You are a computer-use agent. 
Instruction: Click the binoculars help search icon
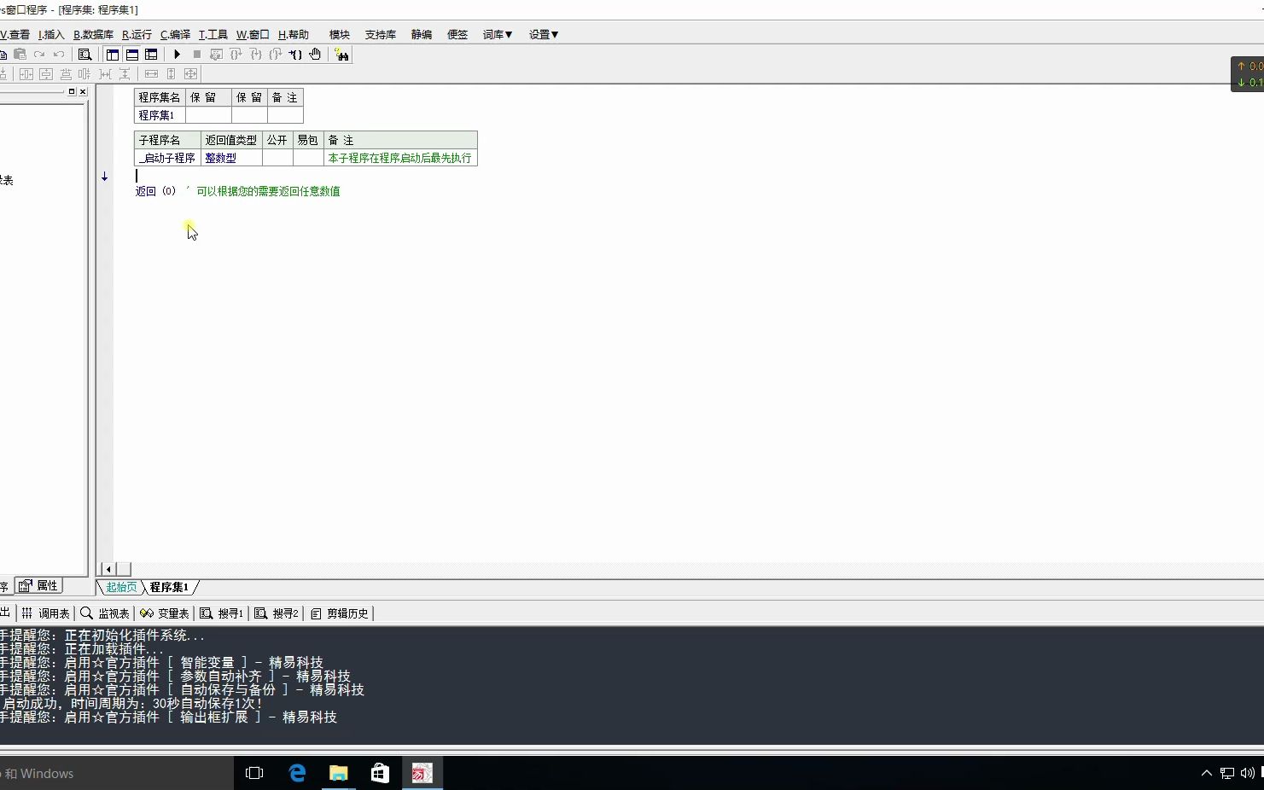341,55
